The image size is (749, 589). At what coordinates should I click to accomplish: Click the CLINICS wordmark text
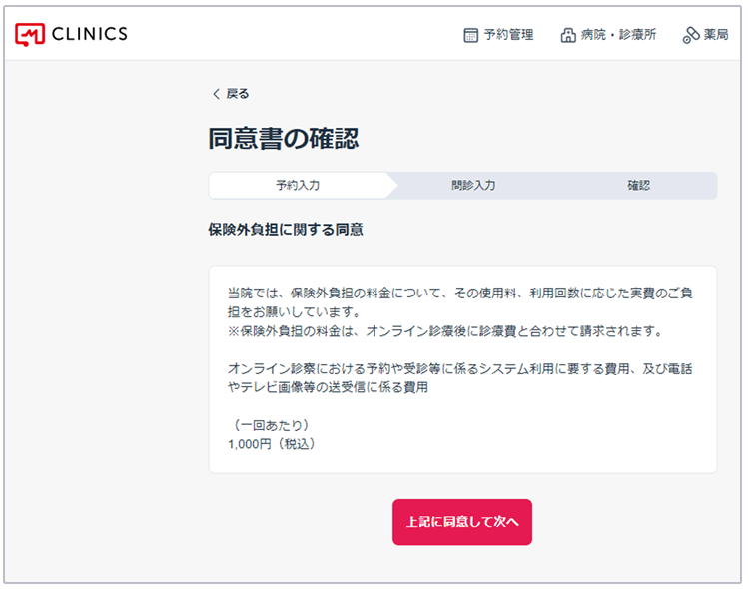[88, 35]
